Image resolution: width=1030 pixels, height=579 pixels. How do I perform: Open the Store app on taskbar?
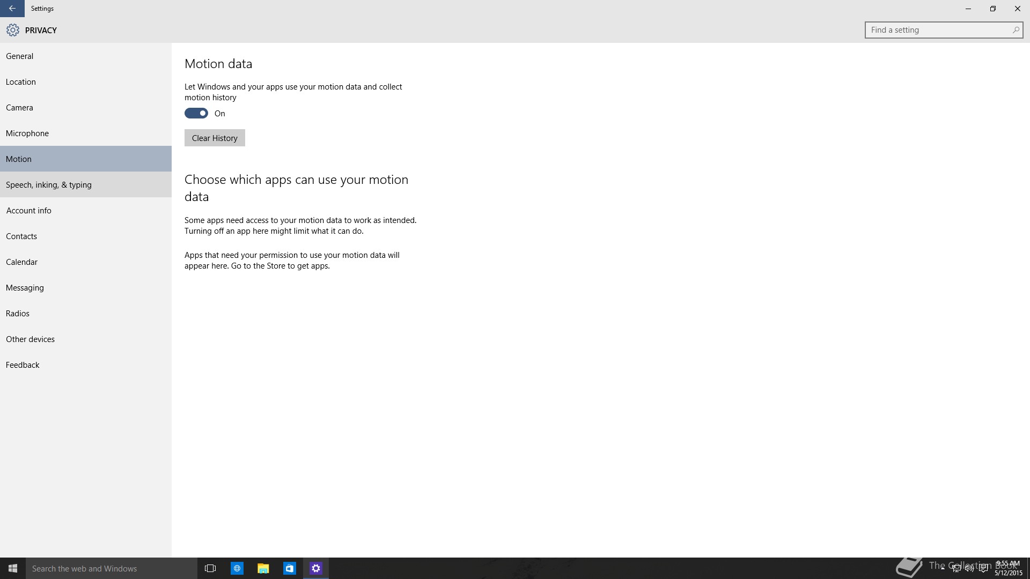[289, 568]
